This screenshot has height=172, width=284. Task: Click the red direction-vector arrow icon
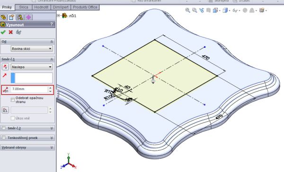coord(5,75)
